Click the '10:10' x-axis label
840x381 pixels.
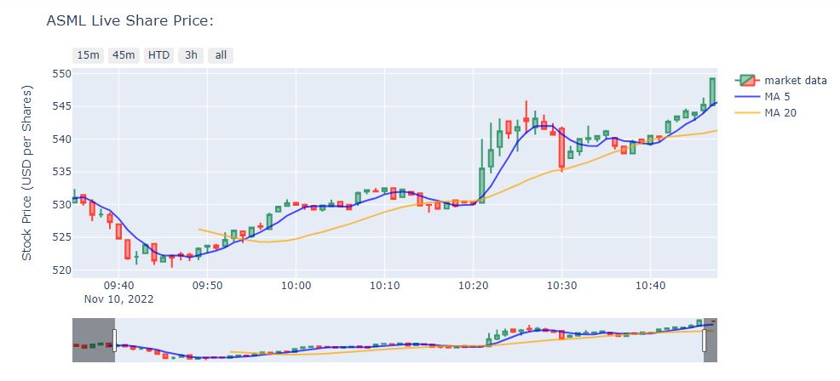(x=384, y=286)
